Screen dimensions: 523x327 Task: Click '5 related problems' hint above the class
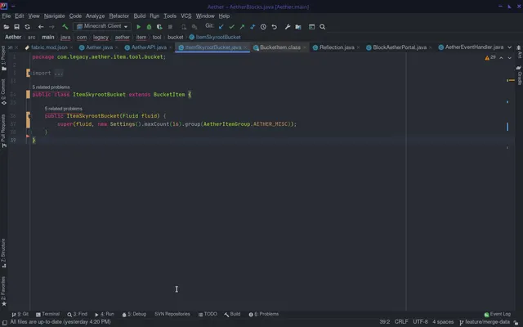tap(51, 87)
